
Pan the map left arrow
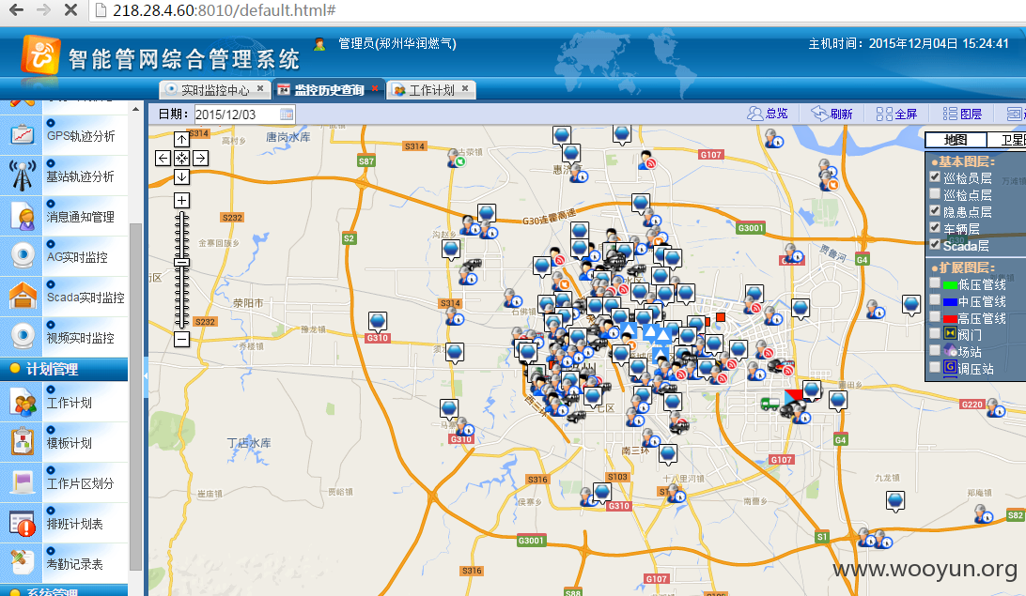[x=163, y=158]
